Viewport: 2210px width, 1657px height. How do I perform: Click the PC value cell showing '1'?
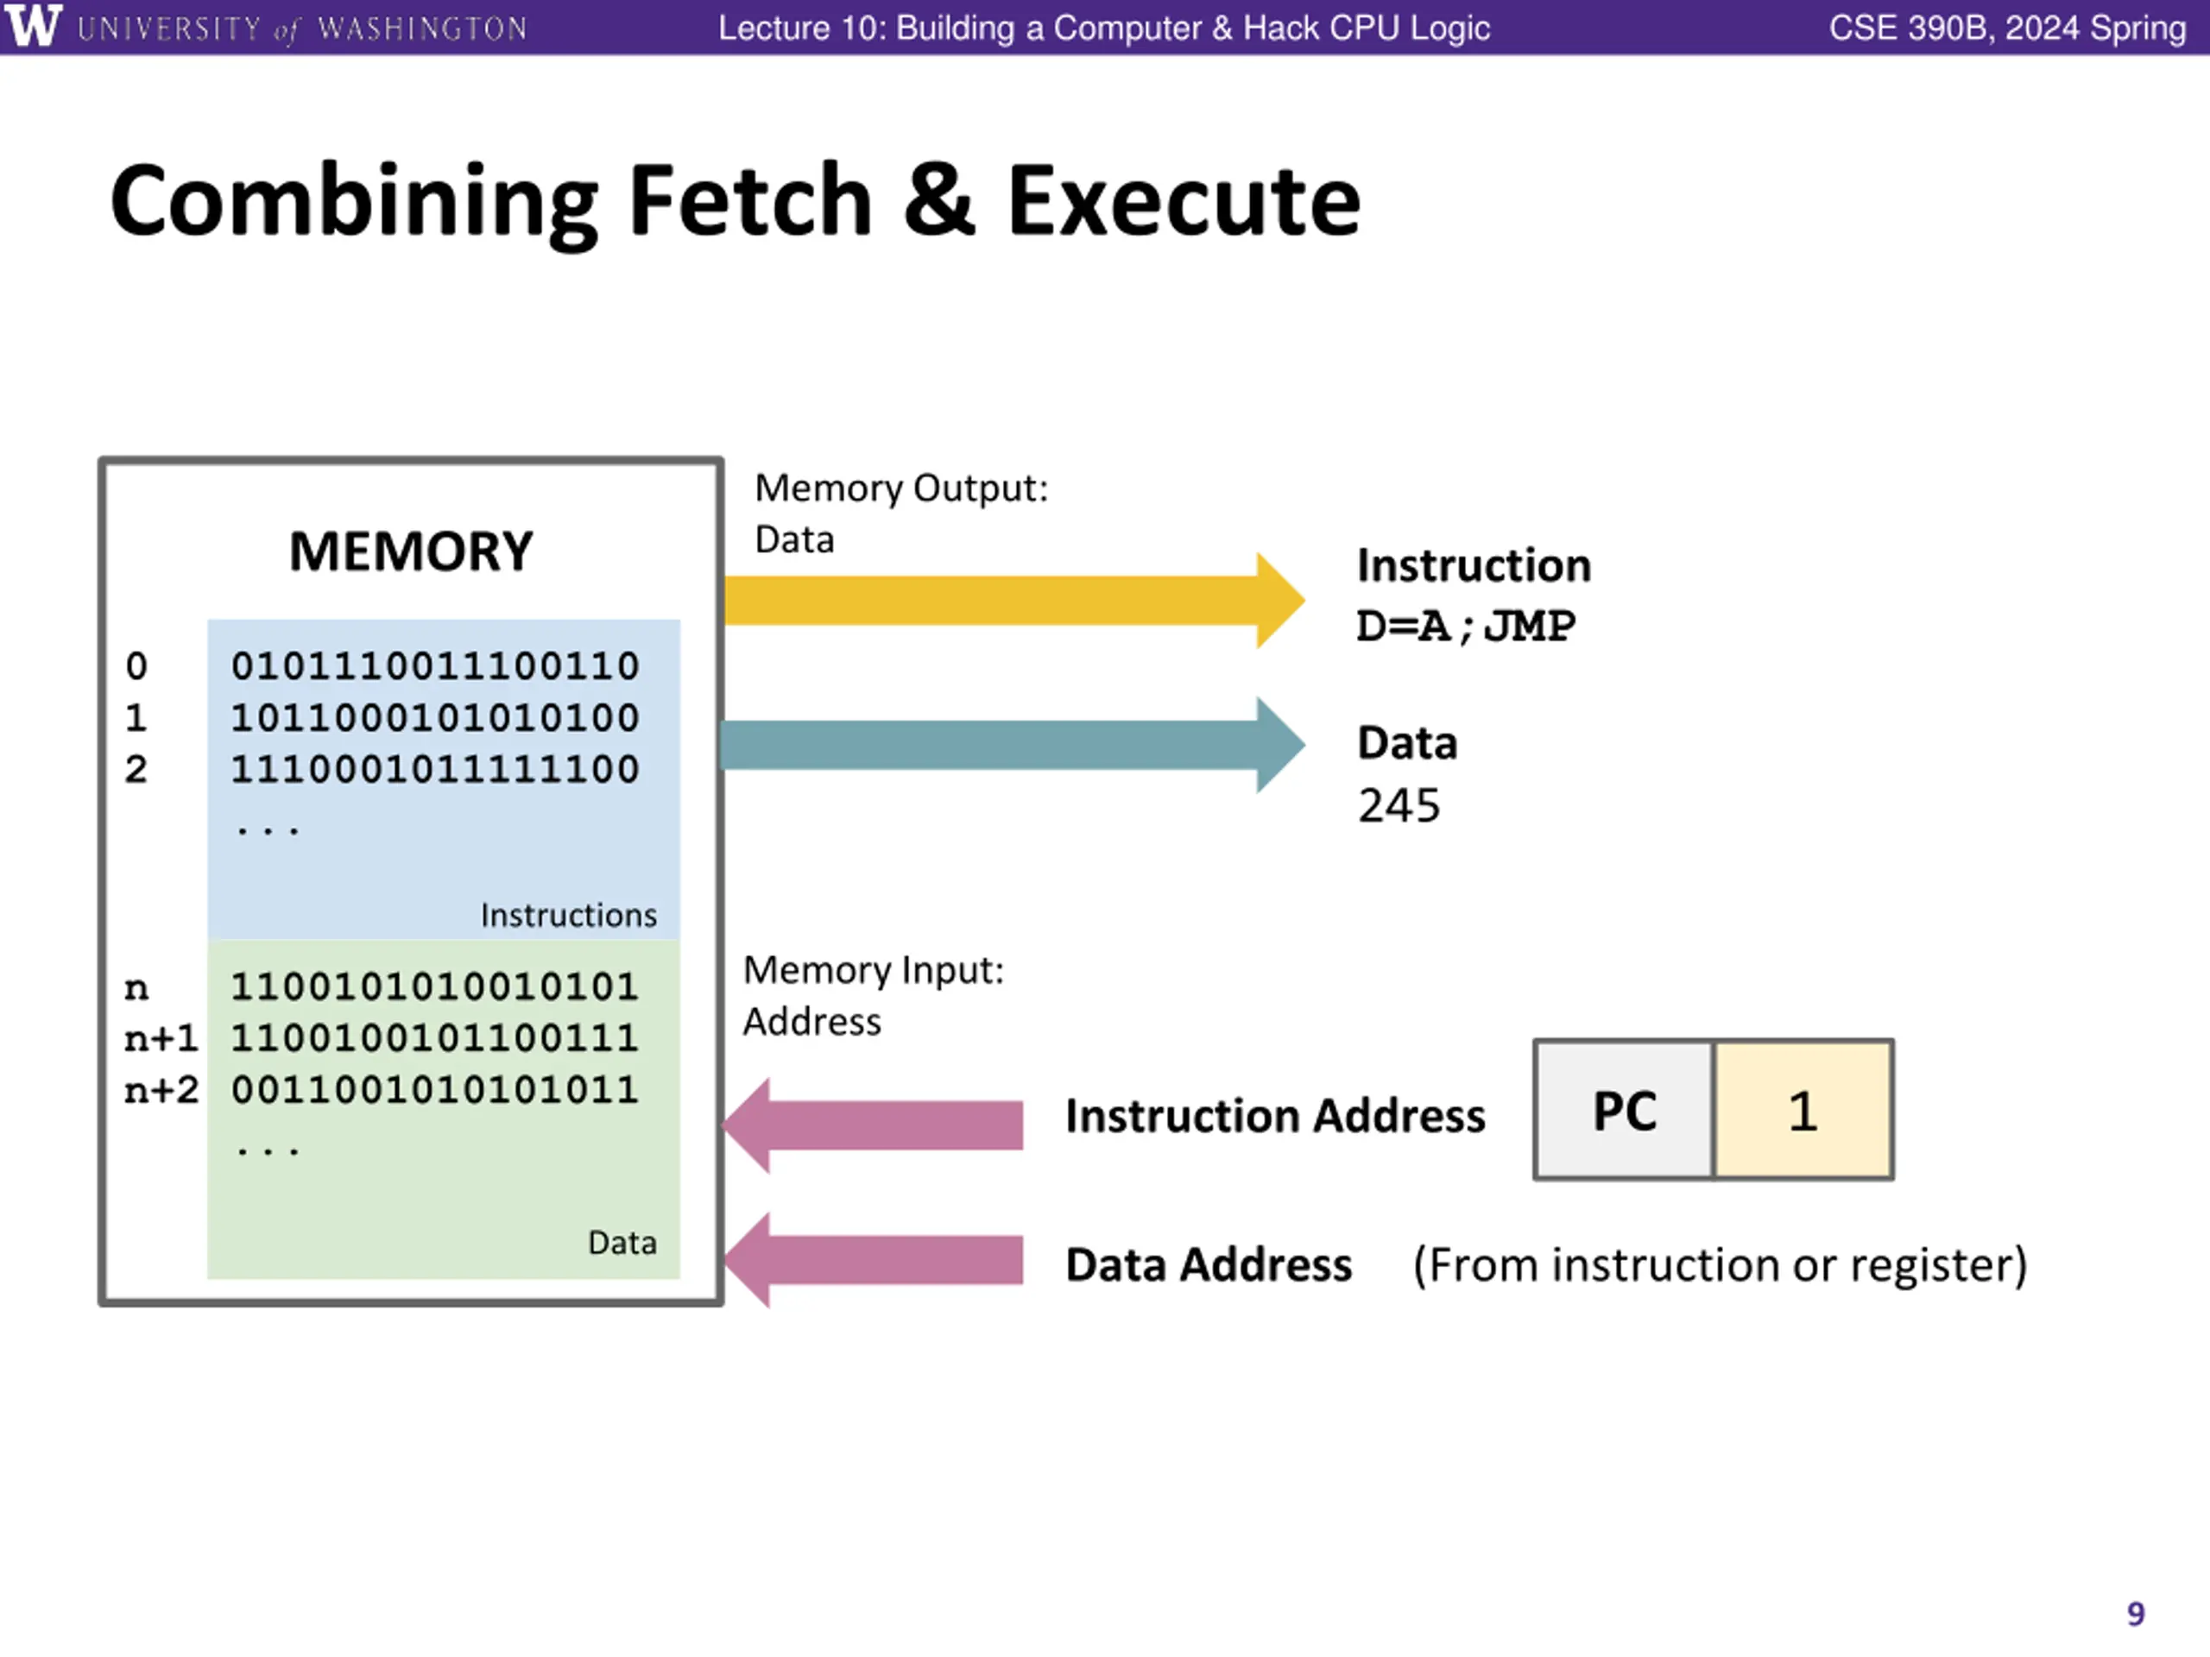click(x=1803, y=1110)
